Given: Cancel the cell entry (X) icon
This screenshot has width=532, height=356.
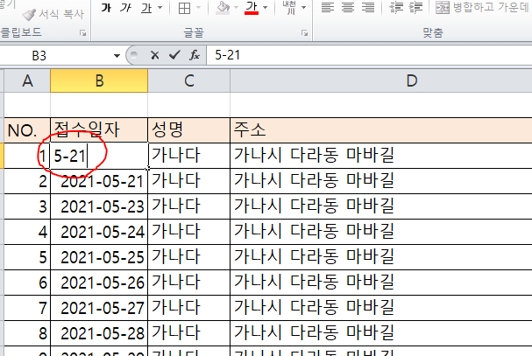Looking at the screenshot, I should tap(155, 55).
